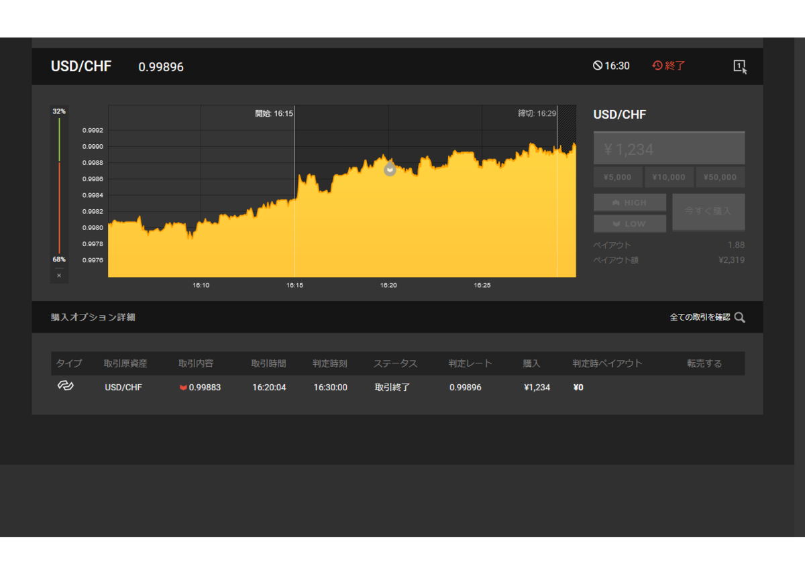Screen dimensions: 805x574
Task: Click the 判定時ペイアウト column header
Action: point(608,363)
